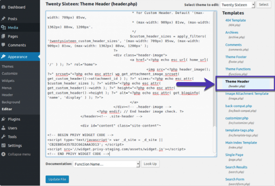The height and width of the screenshot is (186, 275).
Task: Click the 'Documentation:' label
Action: 59,164
